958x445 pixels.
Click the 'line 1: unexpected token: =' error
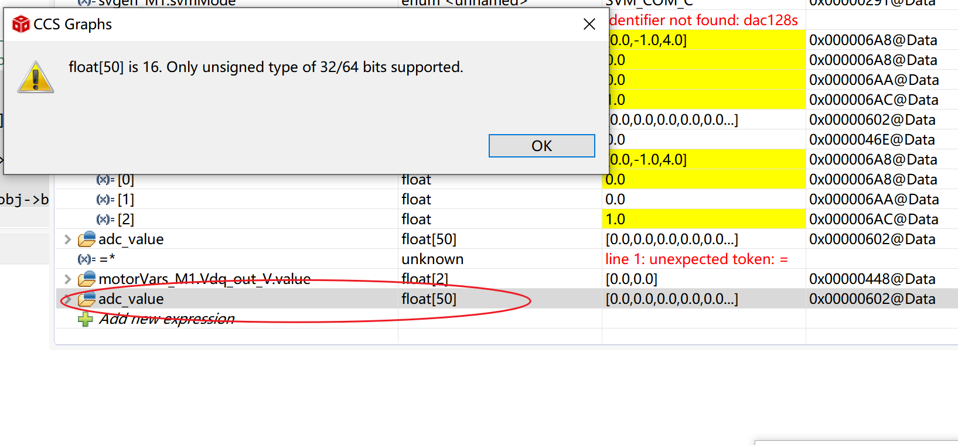click(x=697, y=259)
